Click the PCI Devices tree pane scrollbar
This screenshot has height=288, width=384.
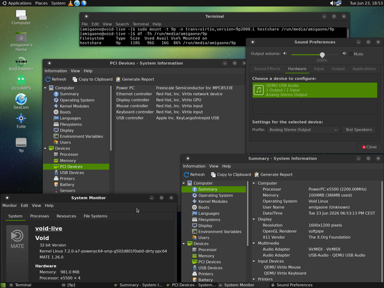tap(111, 118)
